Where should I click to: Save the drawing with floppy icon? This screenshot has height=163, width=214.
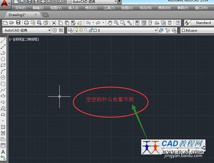[18, 23]
